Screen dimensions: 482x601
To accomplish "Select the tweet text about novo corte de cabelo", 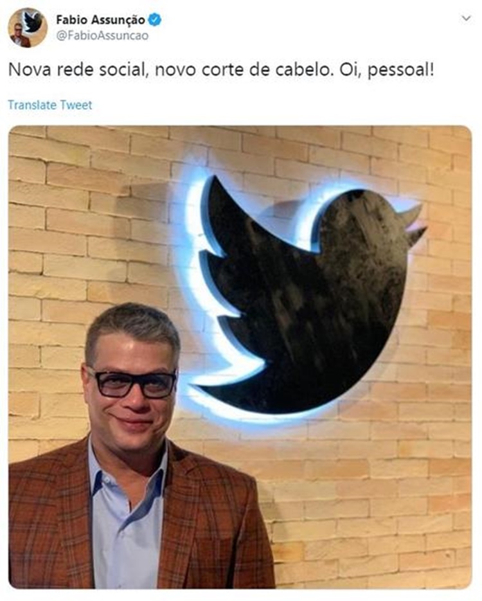I will [x=221, y=70].
